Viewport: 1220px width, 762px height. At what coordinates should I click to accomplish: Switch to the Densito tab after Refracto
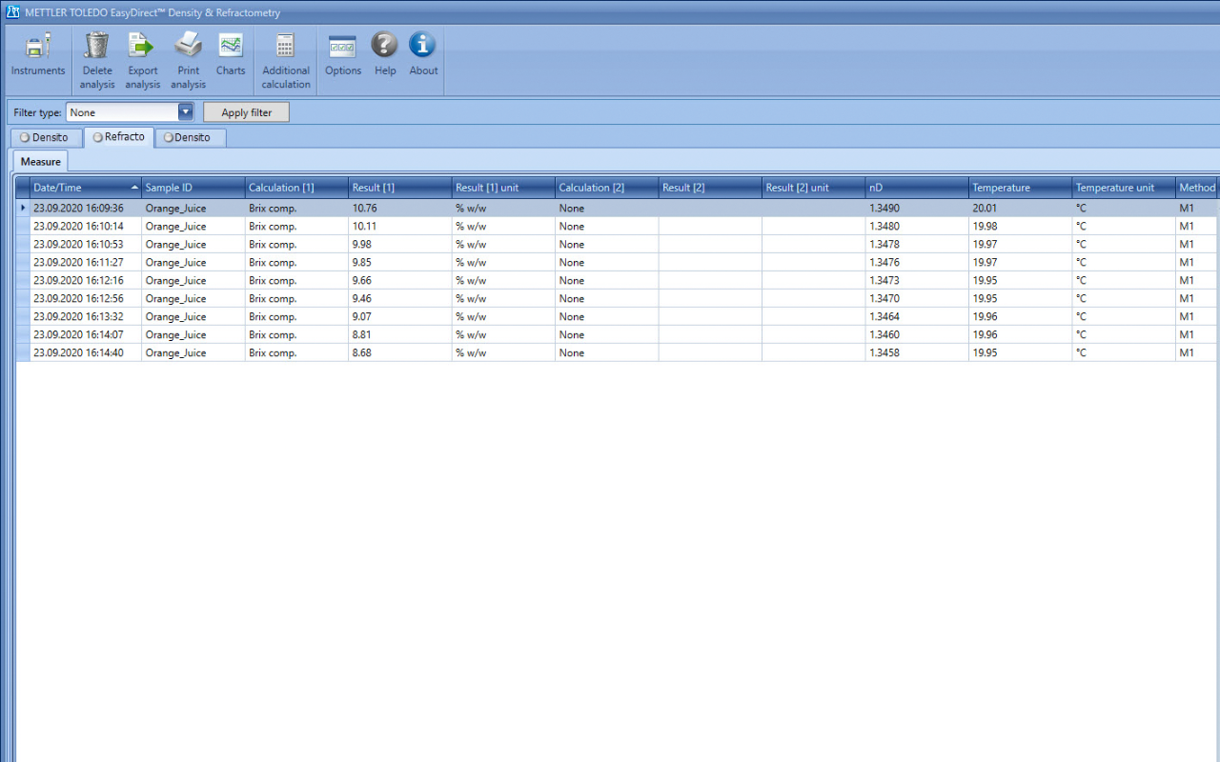(191, 137)
